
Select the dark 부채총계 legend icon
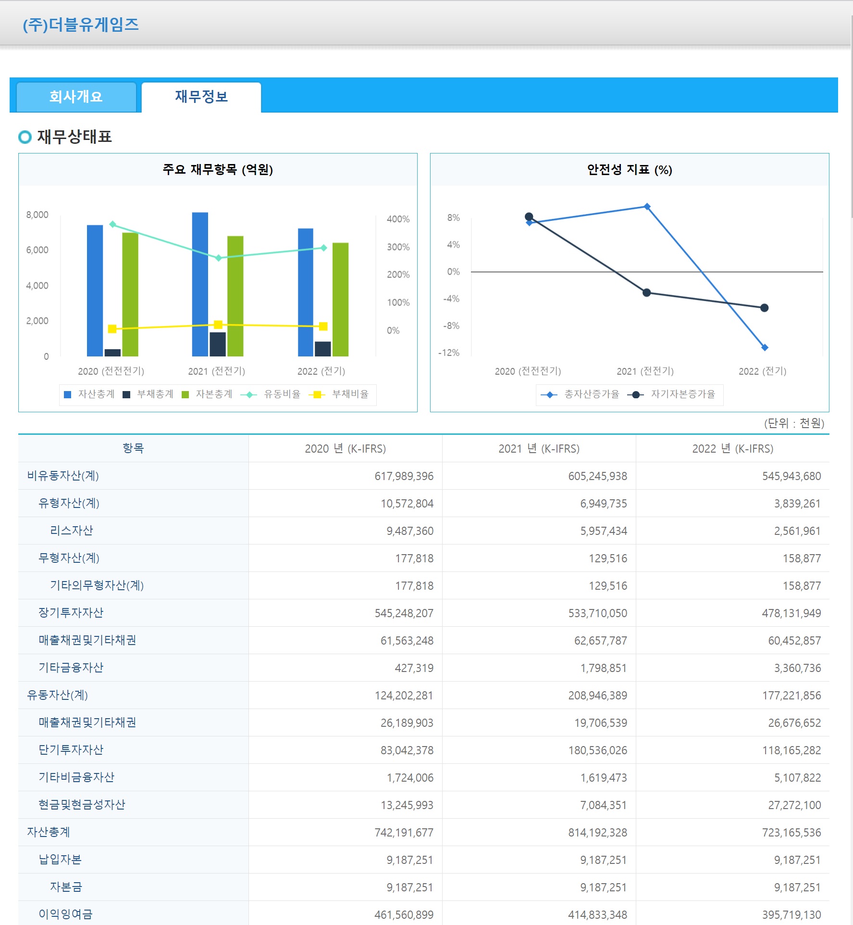(x=126, y=394)
